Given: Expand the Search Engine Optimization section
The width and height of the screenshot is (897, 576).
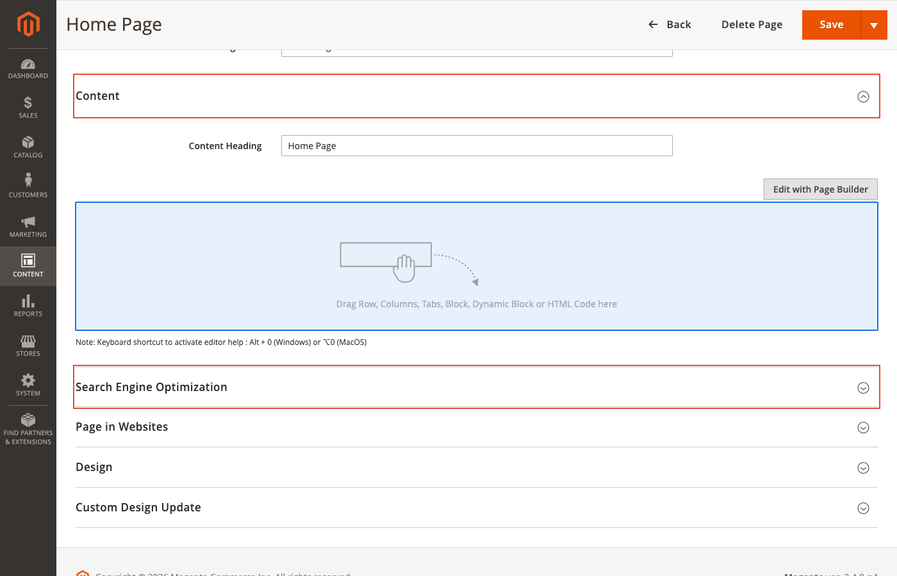Looking at the screenshot, I should coord(863,387).
